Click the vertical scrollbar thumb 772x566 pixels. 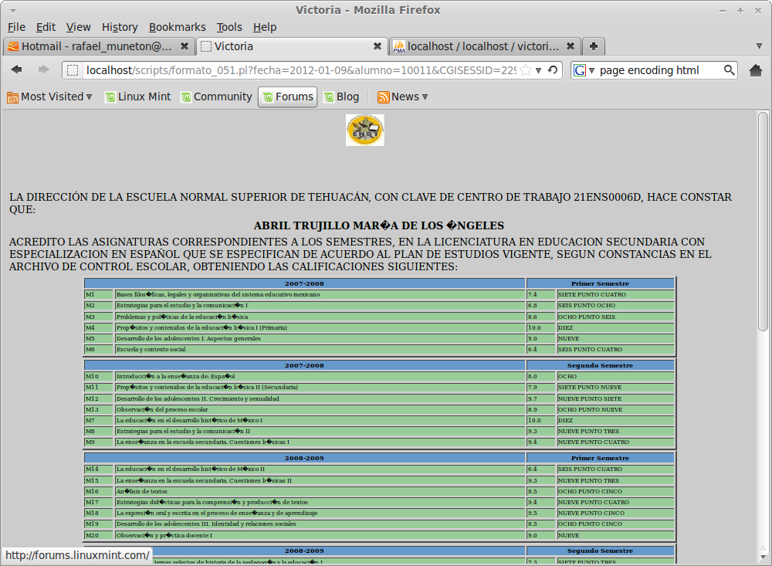pos(763,221)
